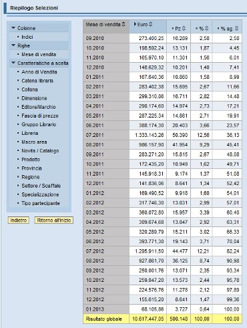The width and height of the screenshot is (247, 328).
Task: Collapse the Colonne section
Action: [x=13, y=28]
